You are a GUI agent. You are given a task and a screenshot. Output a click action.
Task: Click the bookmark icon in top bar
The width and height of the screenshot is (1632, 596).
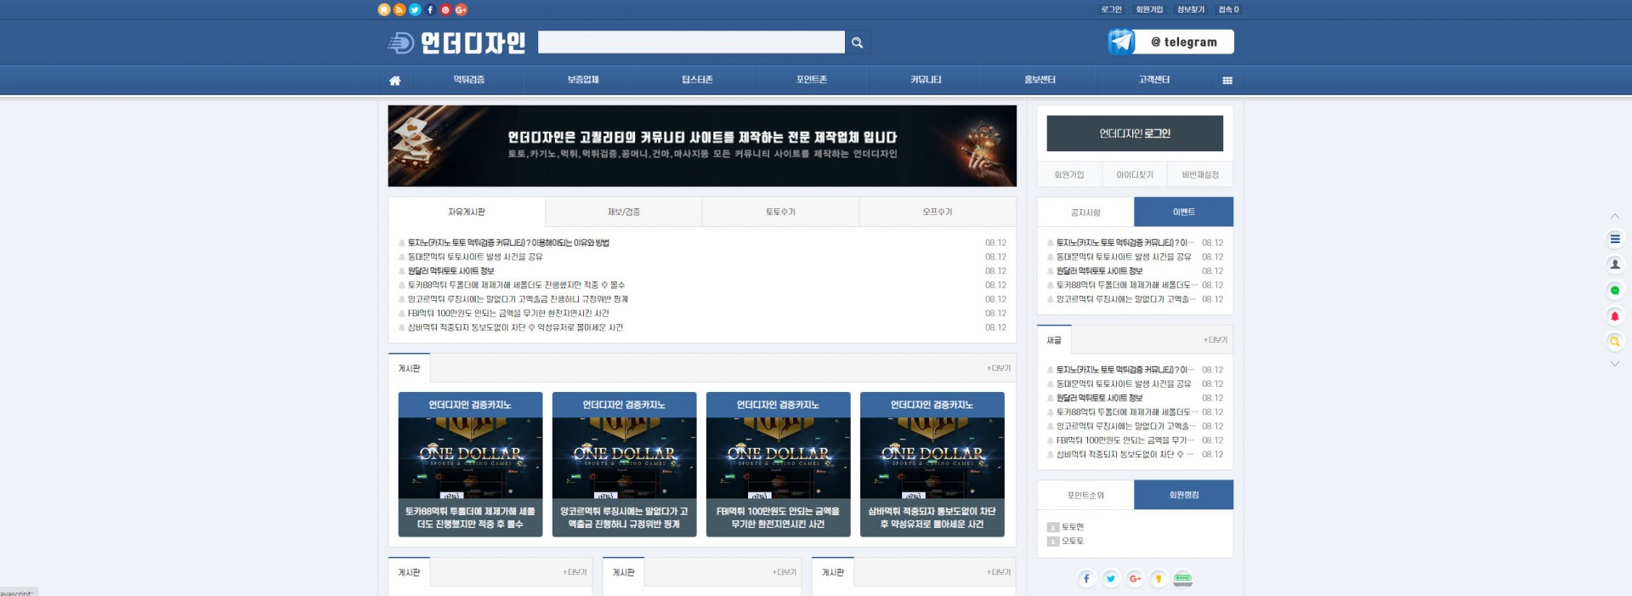pos(384,9)
